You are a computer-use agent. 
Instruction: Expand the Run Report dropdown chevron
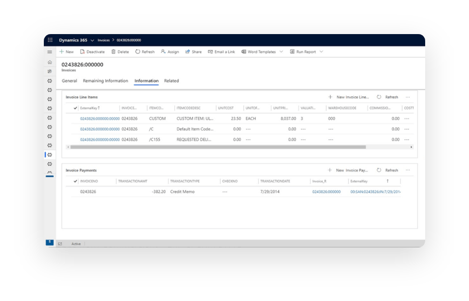click(x=321, y=52)
